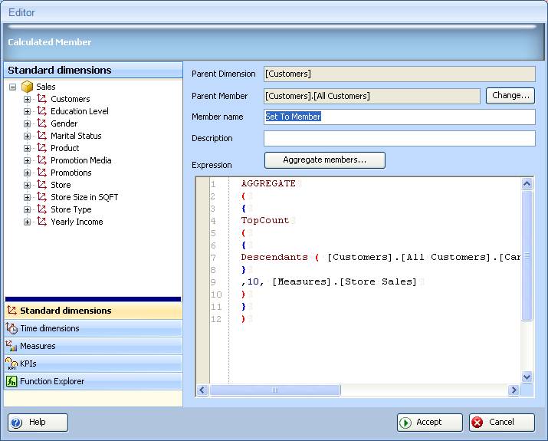Open Aggregate members... dialog
Viewport: 548px width, 441px height.
325,160
